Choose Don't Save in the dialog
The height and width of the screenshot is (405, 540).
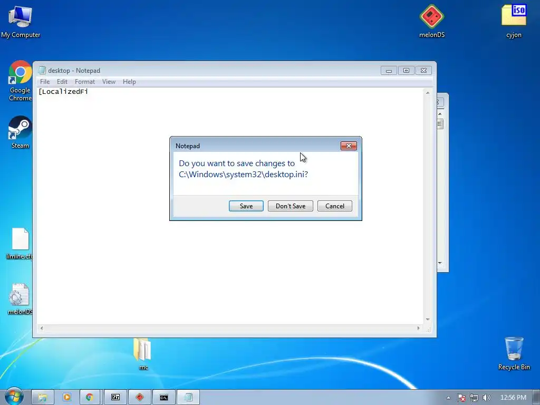(291, 206)
